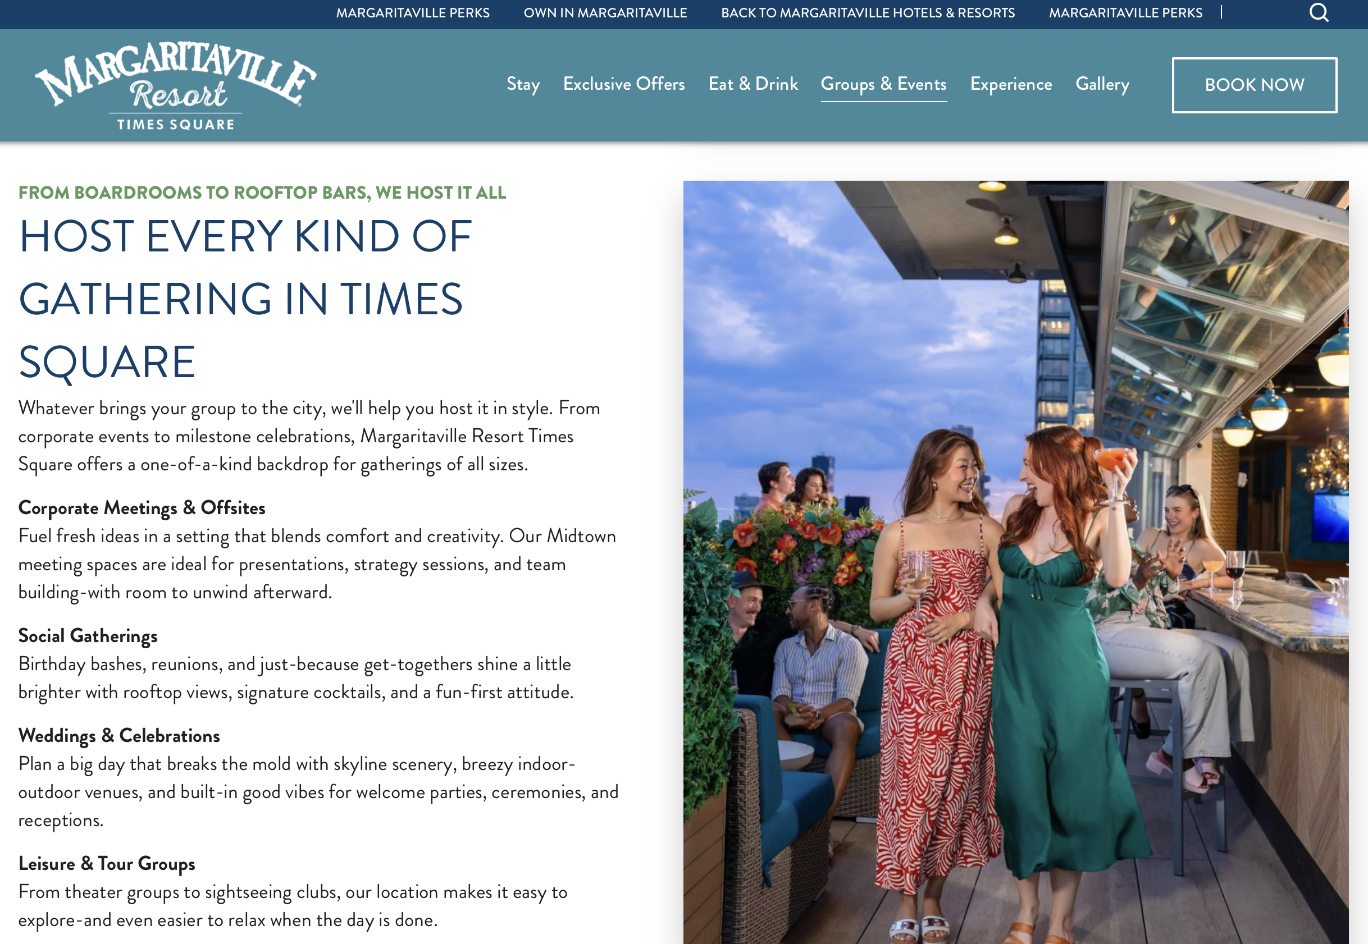
Task: Click Margaritaville Perks link beside the divider
Action: click(x=1125, y=12)
